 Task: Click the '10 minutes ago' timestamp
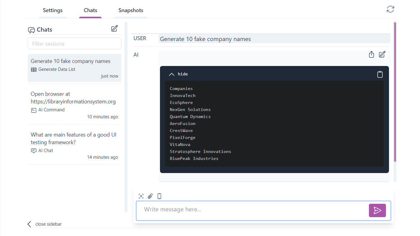coord(102,117)
